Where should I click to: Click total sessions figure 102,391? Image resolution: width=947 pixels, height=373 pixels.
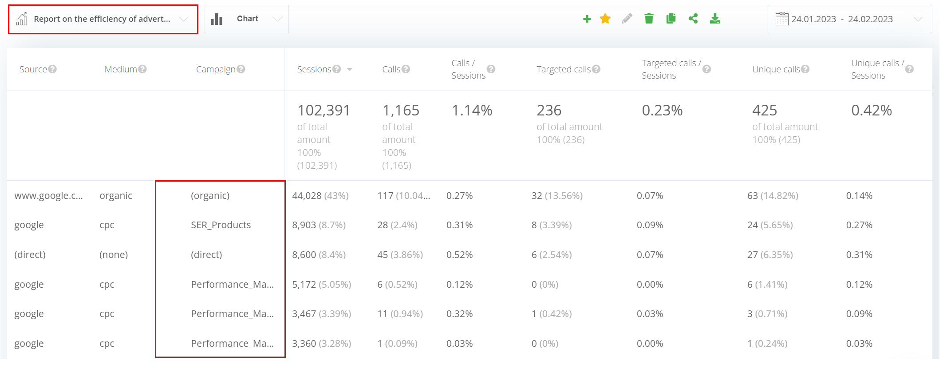(x=324, y=110)
